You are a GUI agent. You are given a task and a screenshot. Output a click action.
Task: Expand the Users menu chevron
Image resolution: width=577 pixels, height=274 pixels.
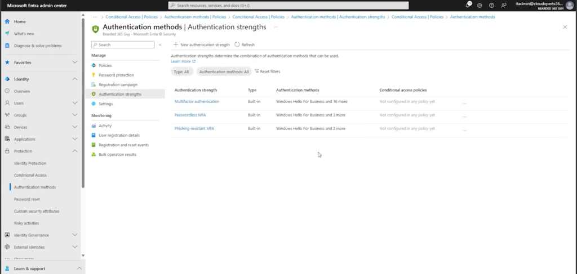(75, 103)
